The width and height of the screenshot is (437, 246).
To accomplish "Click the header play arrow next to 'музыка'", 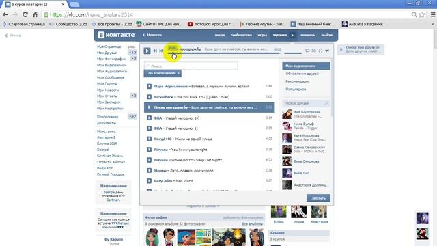I will click(x=292, y=35).
